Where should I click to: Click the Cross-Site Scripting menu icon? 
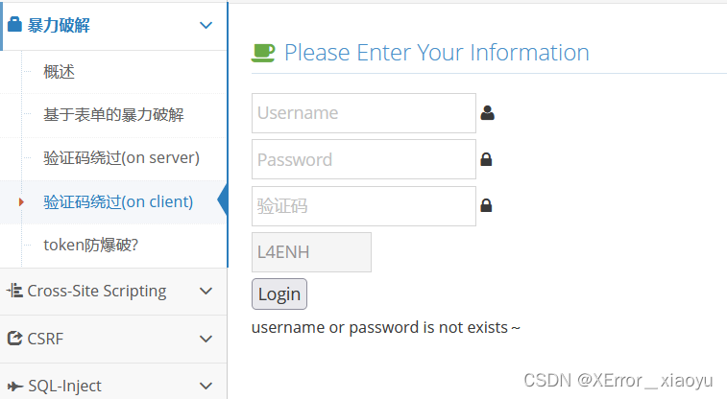click(14, 291)
